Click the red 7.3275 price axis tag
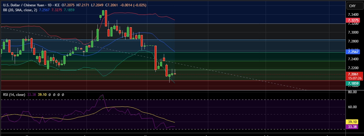364x136 pixels. 353,20
